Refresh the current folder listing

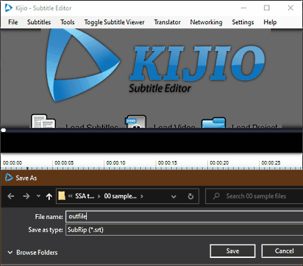pyautogui.click(x=191, y=197)
